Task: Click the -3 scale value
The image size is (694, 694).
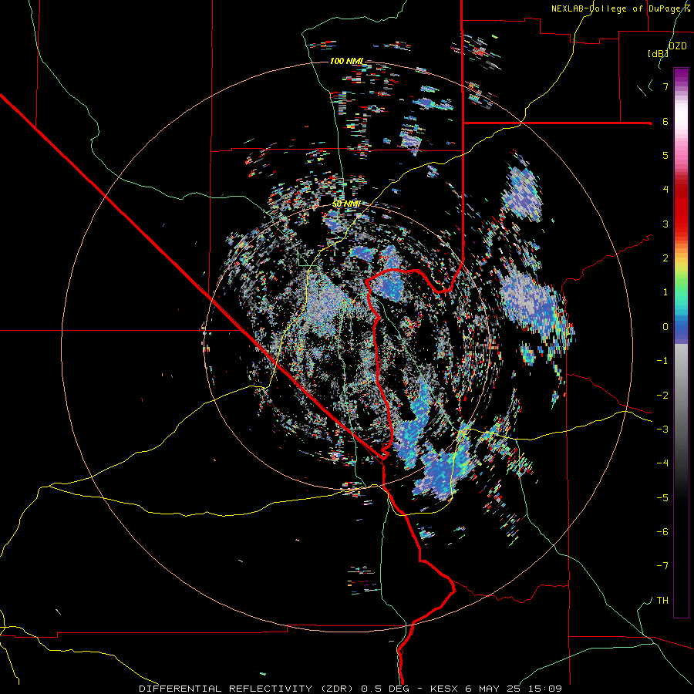Action: [662, 430]
